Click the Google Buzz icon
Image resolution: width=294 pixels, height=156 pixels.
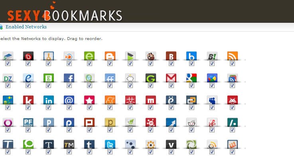click(212, 78)
